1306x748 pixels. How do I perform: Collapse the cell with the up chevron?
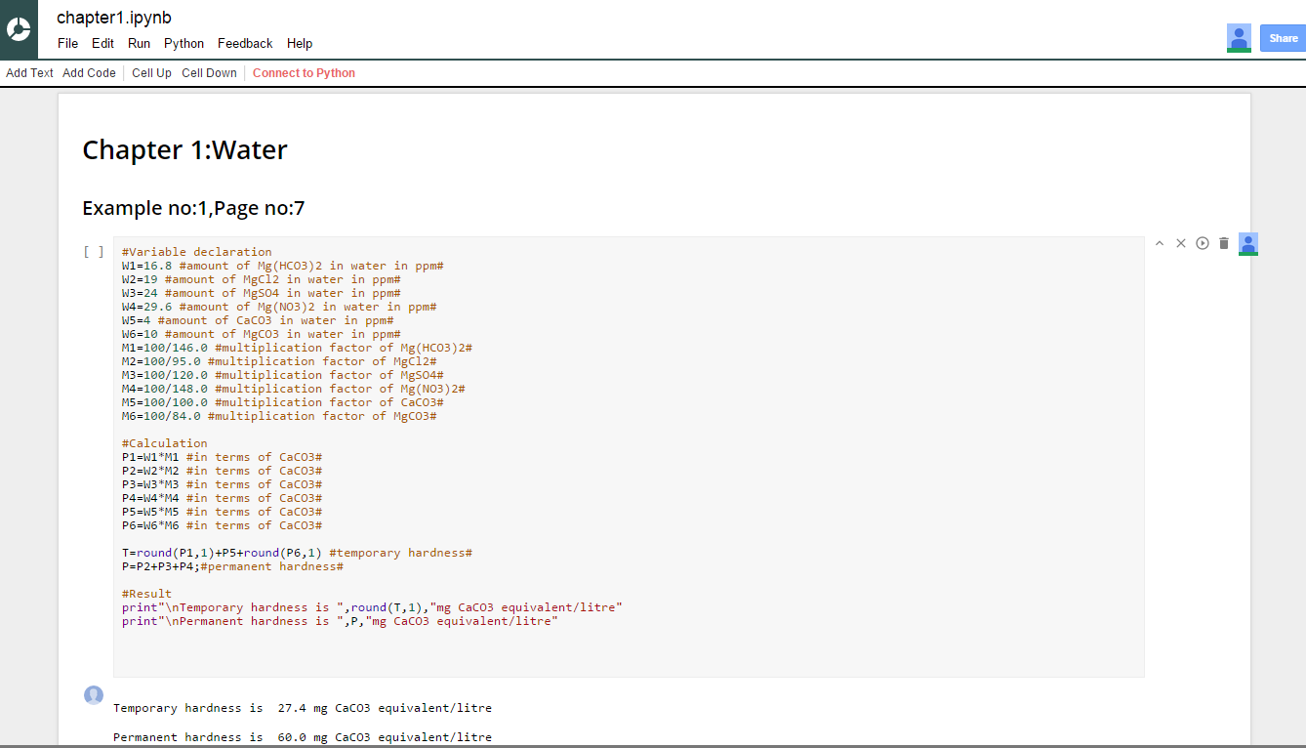(x=1160, y=243)
